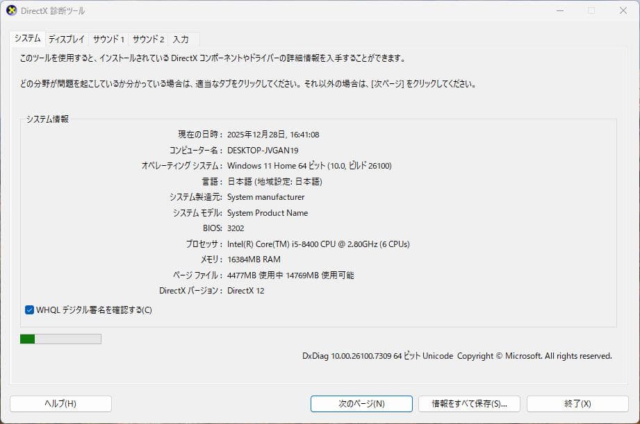Open the サウンド 2 tab
Viewport: 640px width, 424px height.
148,39
